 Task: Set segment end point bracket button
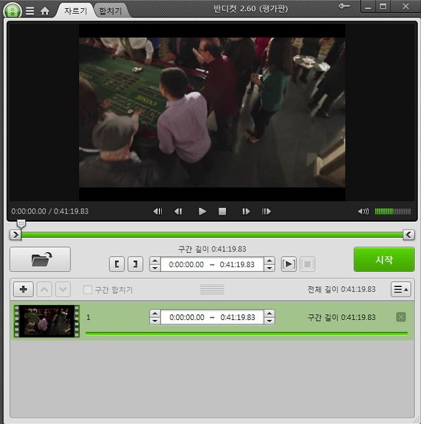(x=135, y=264)
